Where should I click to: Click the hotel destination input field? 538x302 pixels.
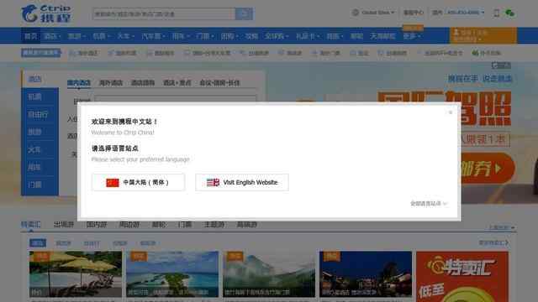176,99
